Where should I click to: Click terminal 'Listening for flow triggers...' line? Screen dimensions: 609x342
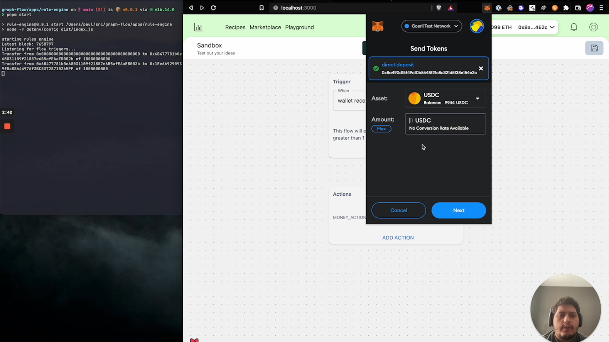[x=39, y=49]
